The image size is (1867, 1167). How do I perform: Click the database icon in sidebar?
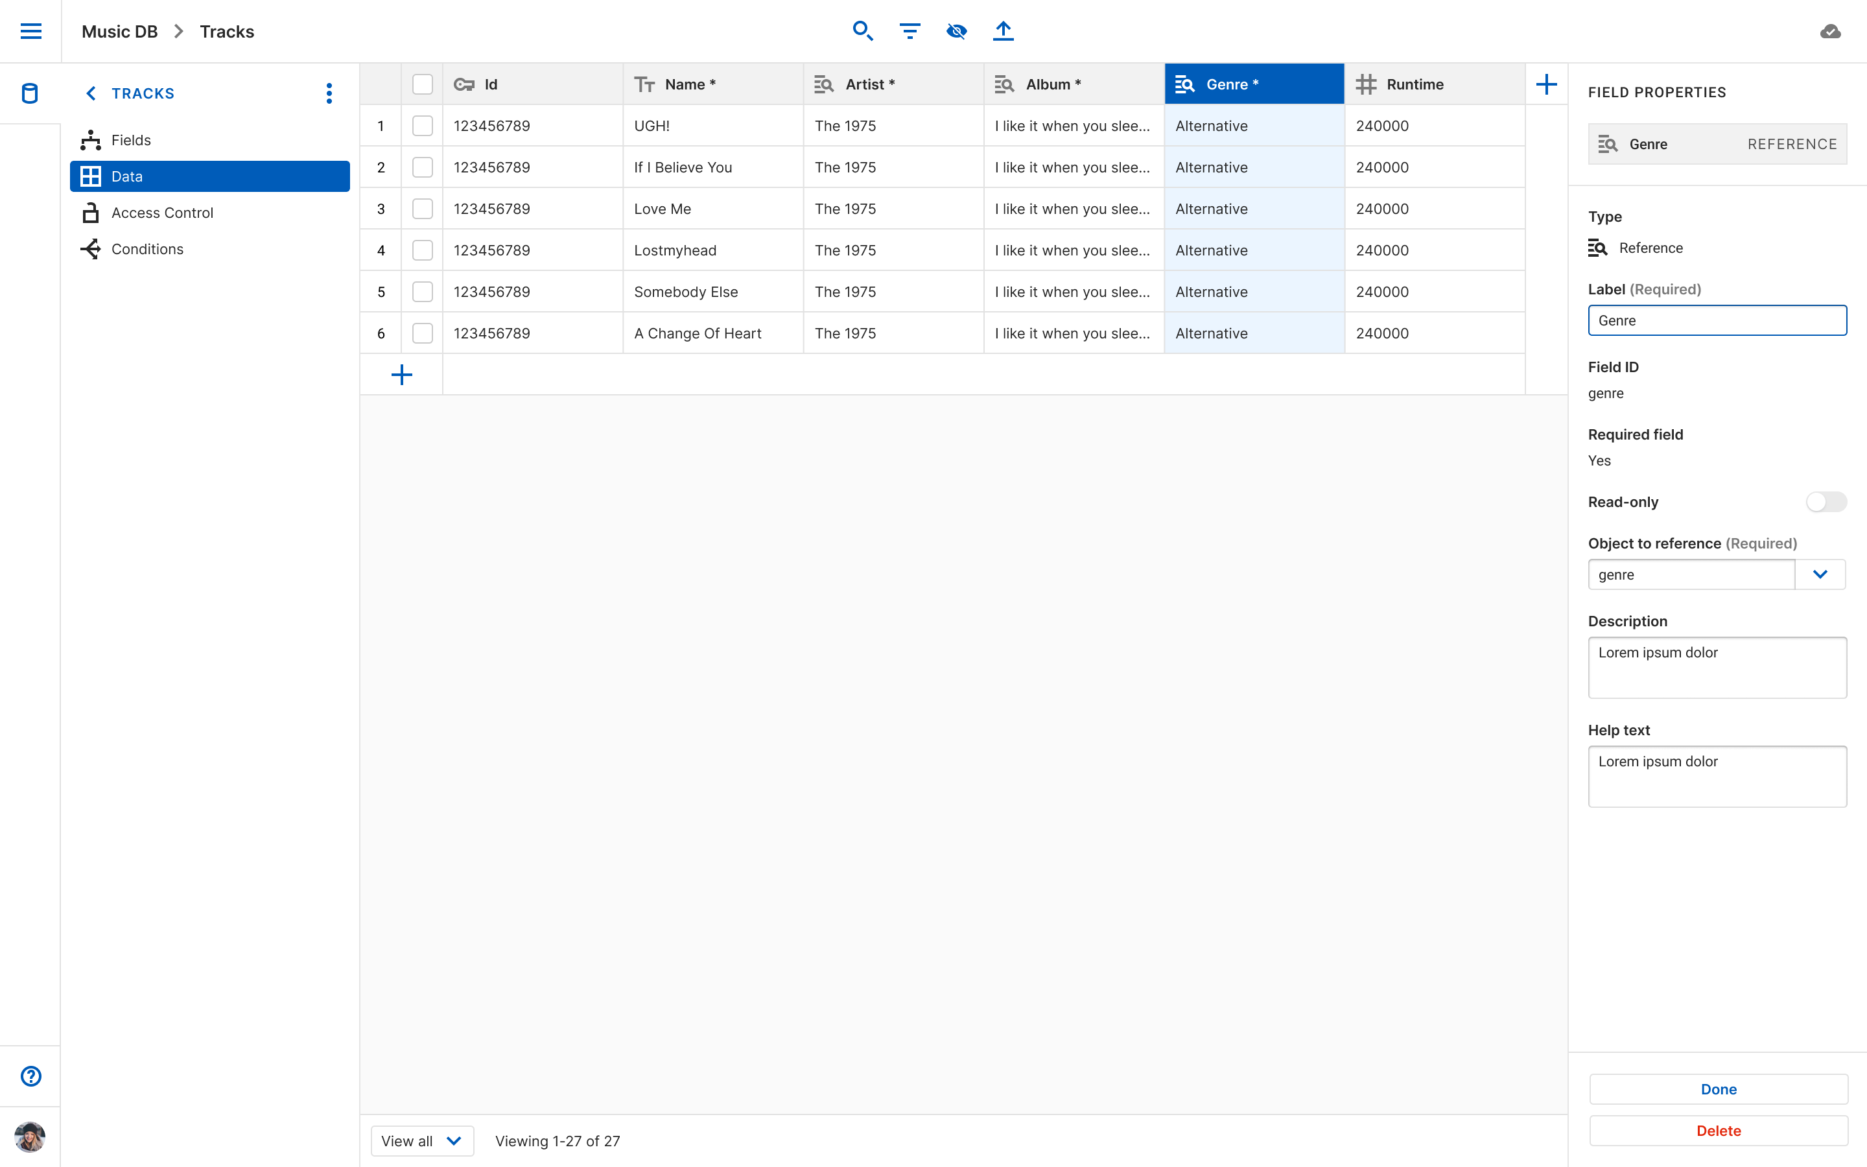[x=30, y=93]
